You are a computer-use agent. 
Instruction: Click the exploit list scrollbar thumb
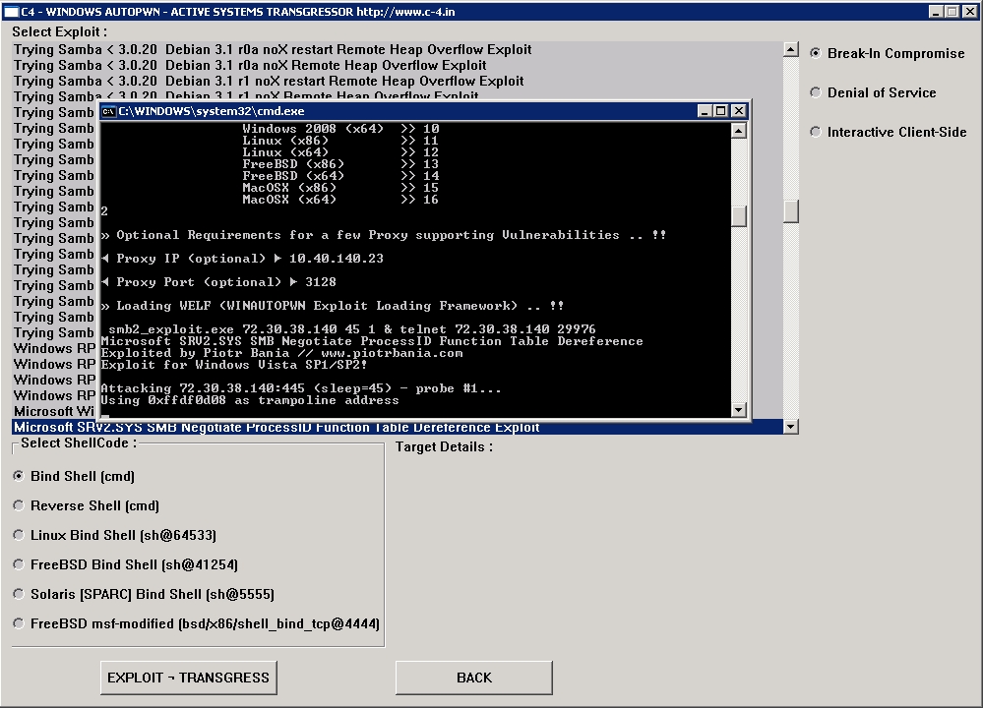(x=790, y=211)
